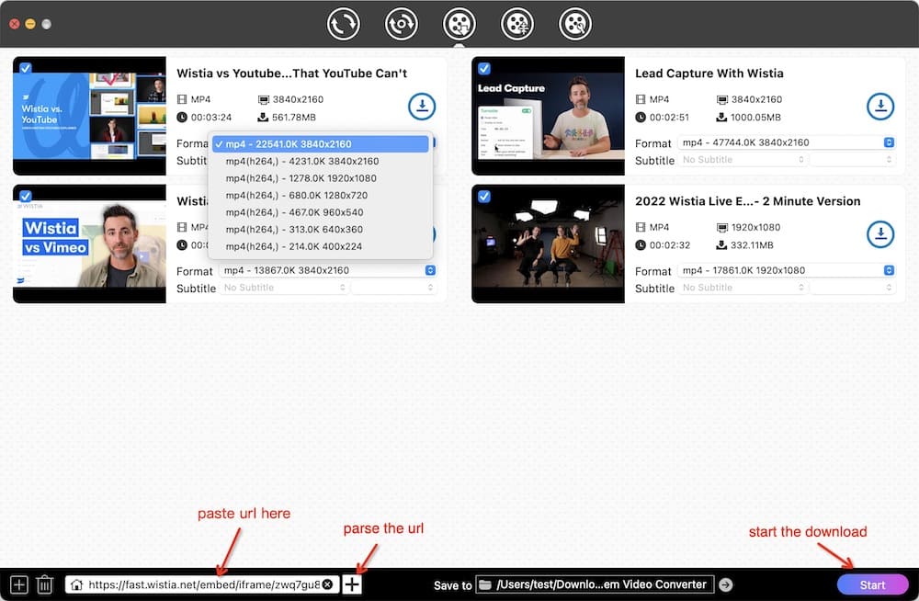The image size is (919, 601).
Task: Click the Save to path field
Action: [x=595, y=584]
